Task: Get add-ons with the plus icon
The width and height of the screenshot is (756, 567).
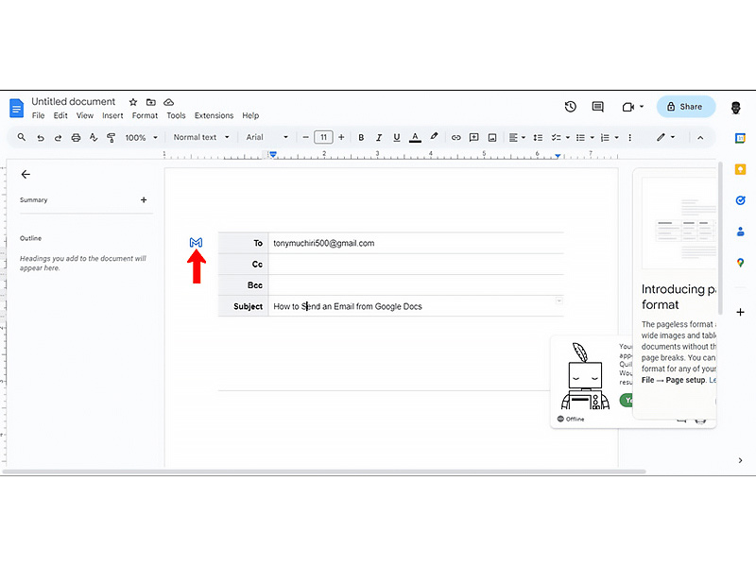Action: point(740,312)
